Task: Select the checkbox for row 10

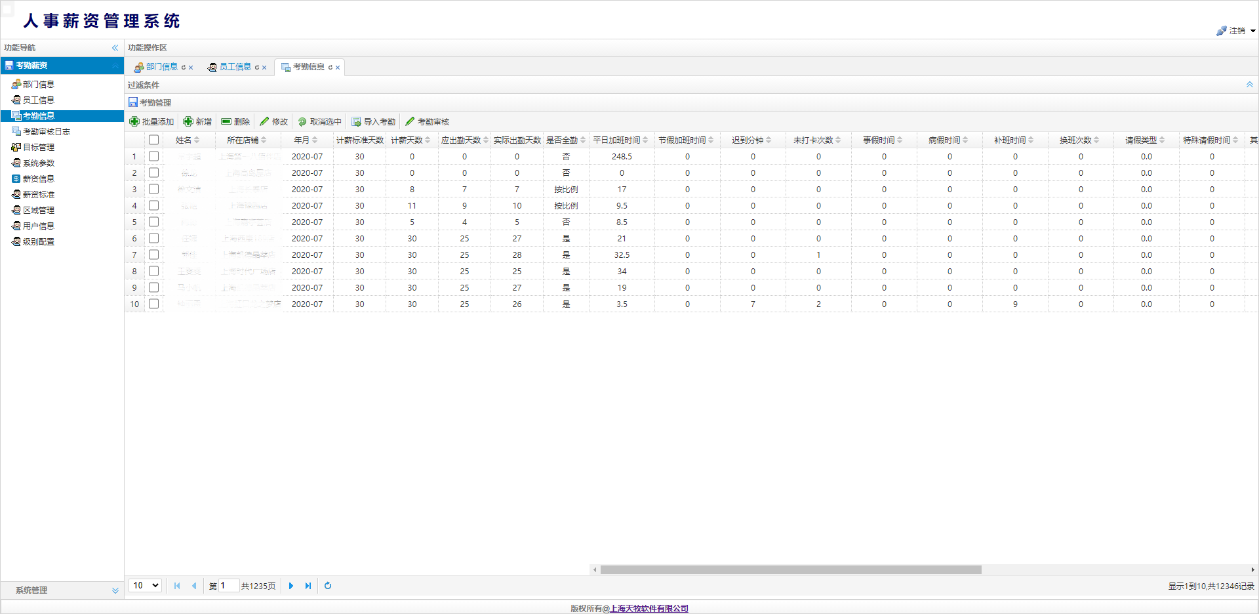Action: 153,304
